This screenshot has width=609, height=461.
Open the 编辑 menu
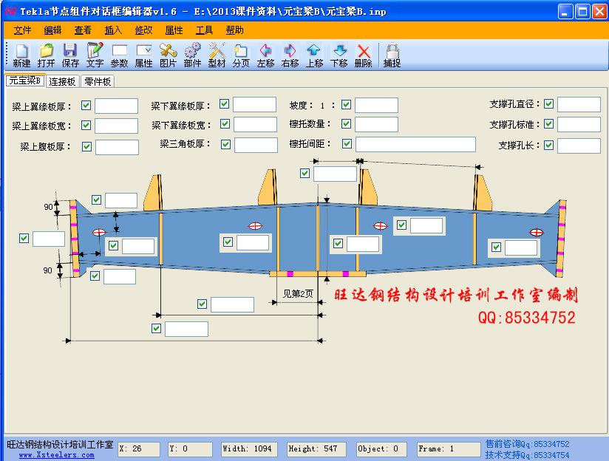coord(52,30)
